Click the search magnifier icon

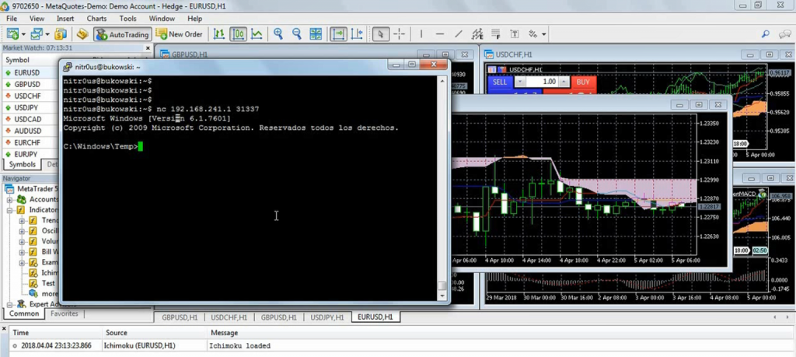766,34
